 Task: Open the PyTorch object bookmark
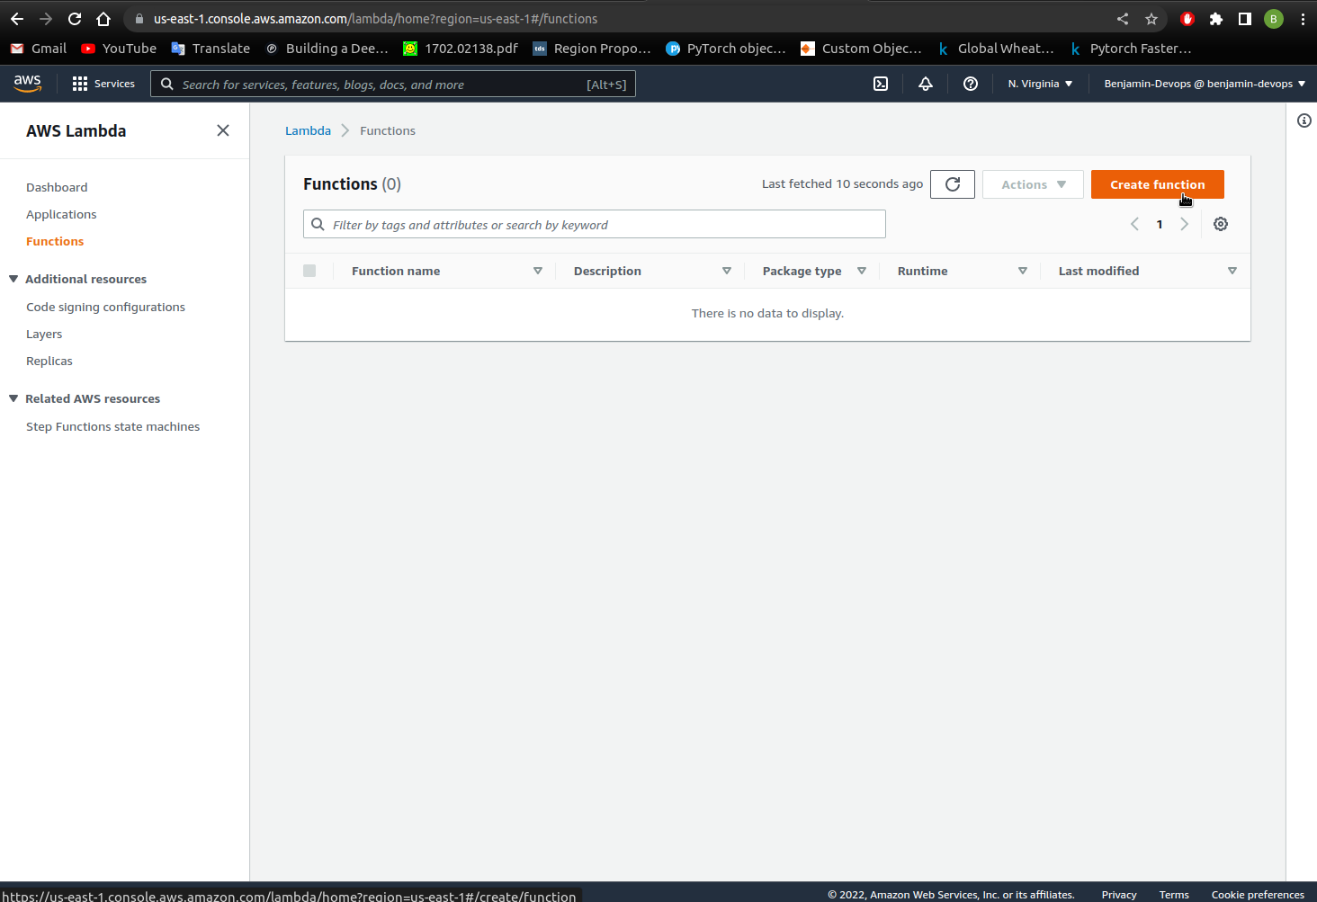click(x=726, y=49)
